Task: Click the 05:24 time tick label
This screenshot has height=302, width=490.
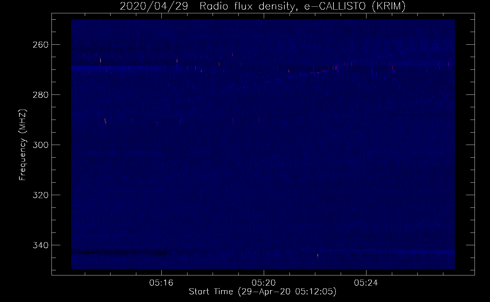Action: pos(366,283)
